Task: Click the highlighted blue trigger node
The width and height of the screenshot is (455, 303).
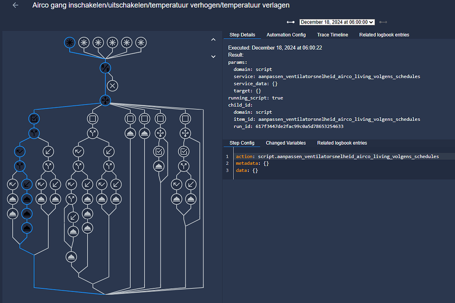Action: (x=69, y=43)
